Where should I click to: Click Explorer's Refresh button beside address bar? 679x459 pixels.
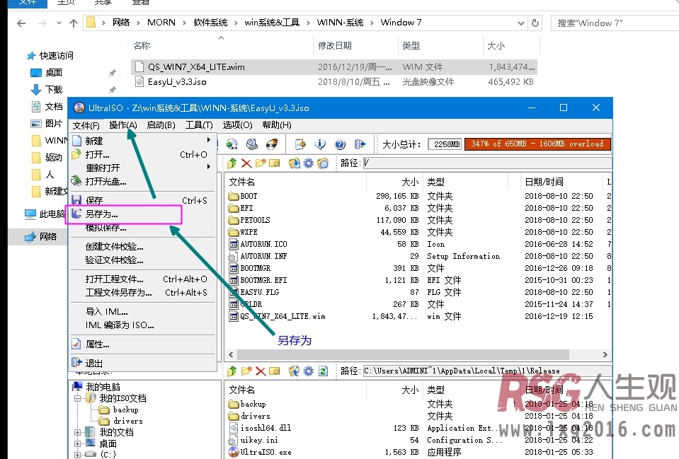[535, 23]
